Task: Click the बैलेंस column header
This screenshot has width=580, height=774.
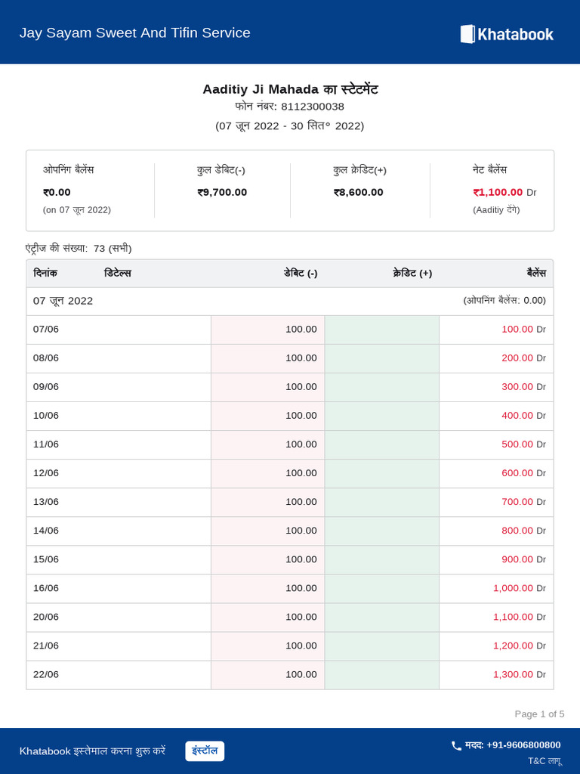Action: click(x=536, y=274)
